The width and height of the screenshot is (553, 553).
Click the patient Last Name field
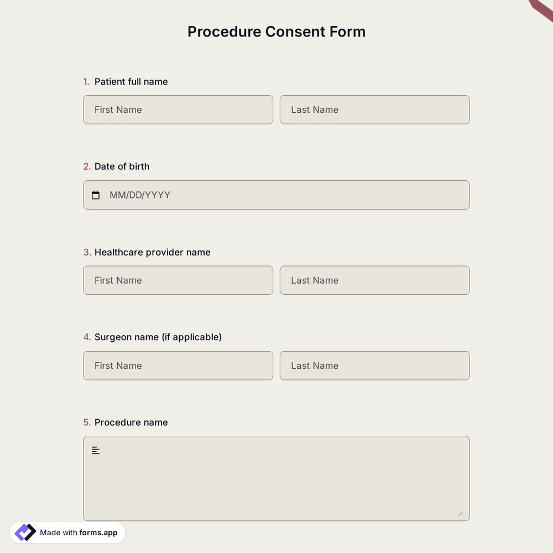pyautogui.click(x=374, y=109)
